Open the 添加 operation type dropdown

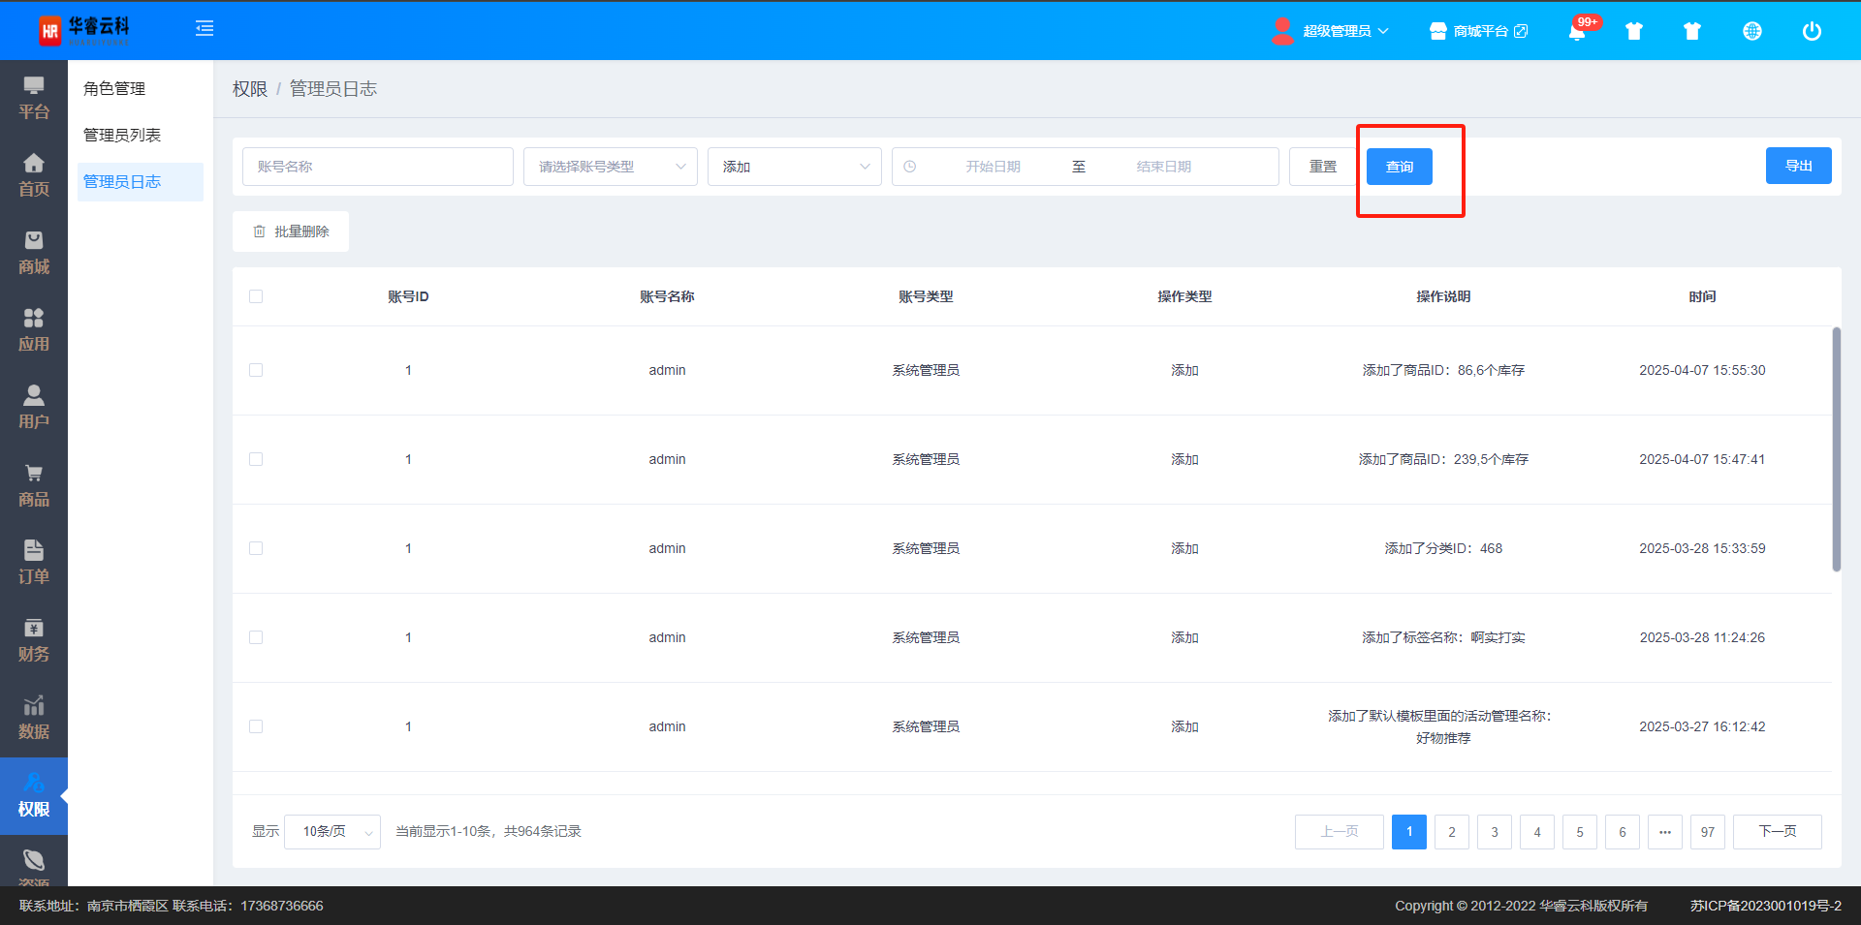[x=794, y=167]
